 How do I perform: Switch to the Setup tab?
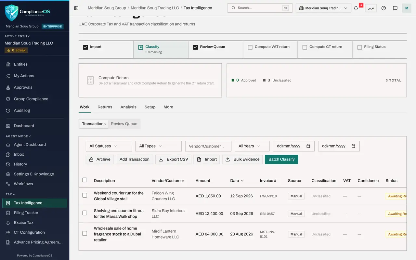(150, 107)
